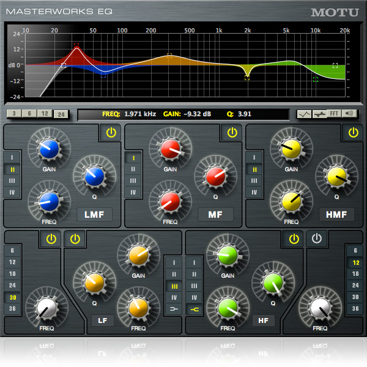Viewport: 367px width, 367px height.
Task: Select type IV for MF band
Action: (133, 193)
